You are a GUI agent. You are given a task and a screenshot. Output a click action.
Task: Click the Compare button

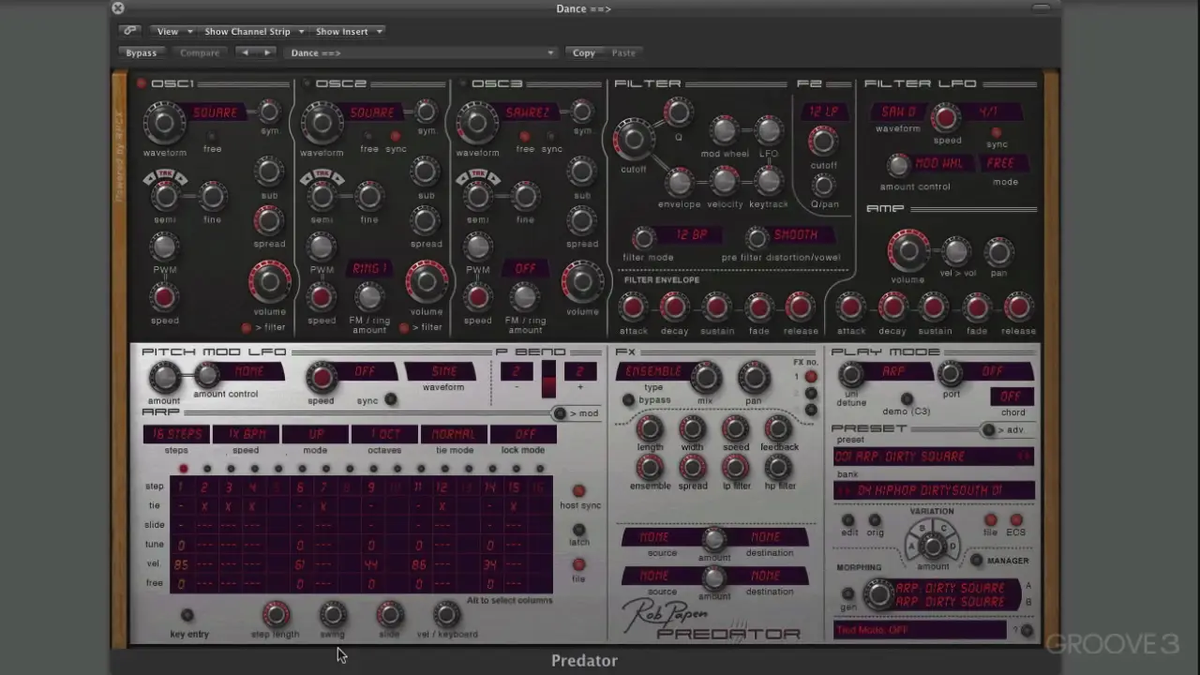point(200,52)
